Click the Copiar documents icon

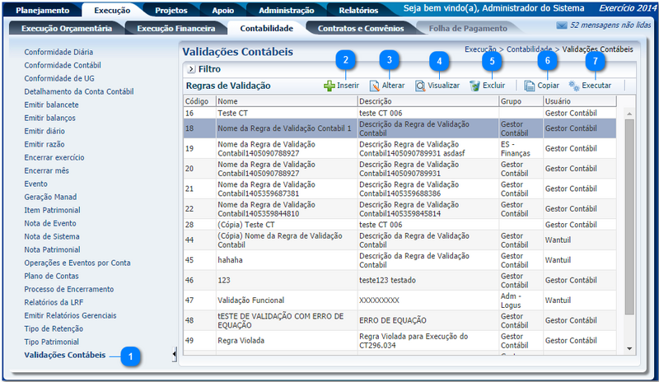530,86
